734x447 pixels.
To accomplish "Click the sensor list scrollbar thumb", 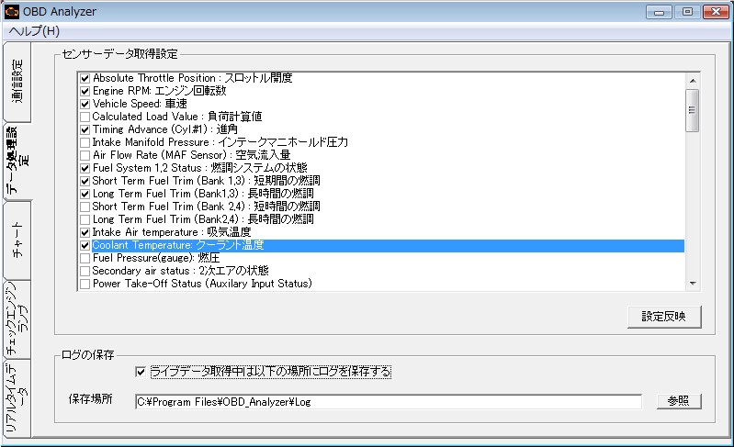I will point(693,110).
